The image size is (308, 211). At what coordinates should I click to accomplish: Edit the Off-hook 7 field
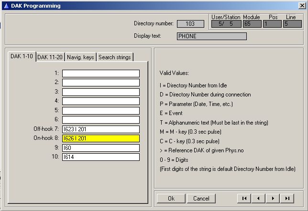point(100,129)
